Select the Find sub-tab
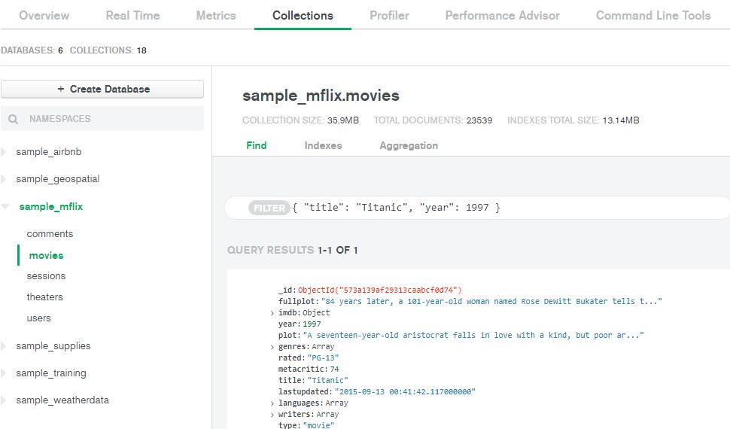The height and width of the screenshot is (429, 730). point(257,145)
